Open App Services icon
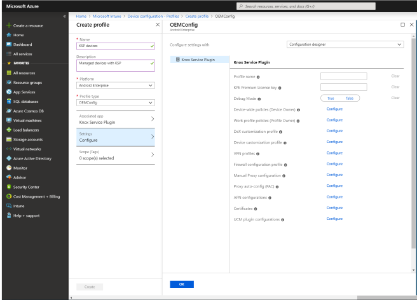 [x=9, y=92]
